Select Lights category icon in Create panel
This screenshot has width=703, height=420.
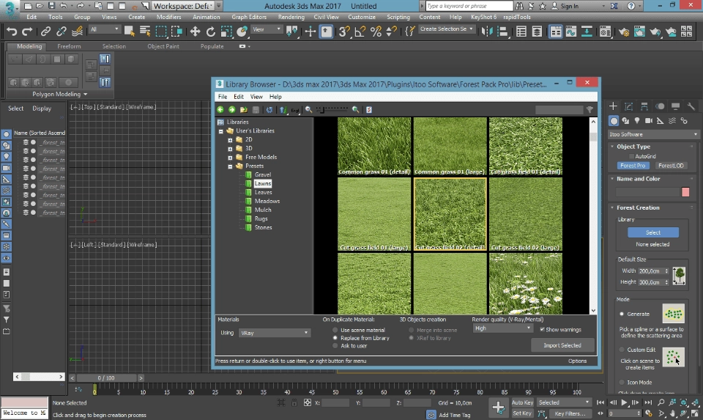pos(637,121)
